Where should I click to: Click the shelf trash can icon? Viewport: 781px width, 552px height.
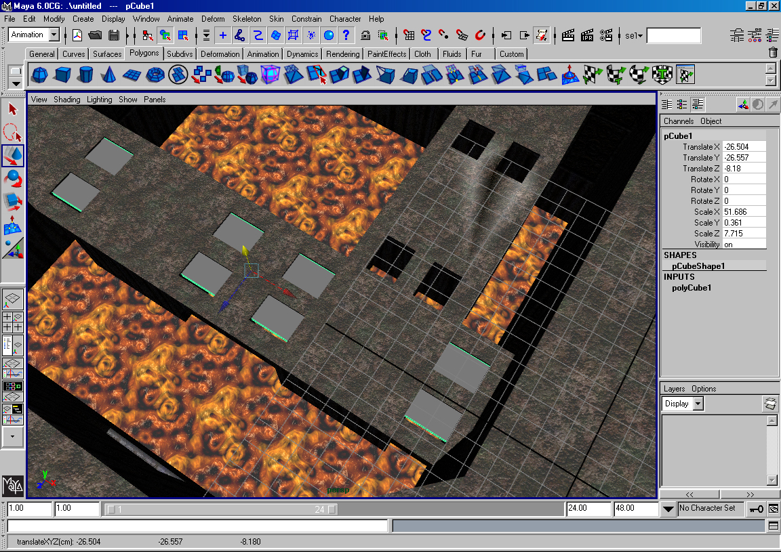(773, 53)
